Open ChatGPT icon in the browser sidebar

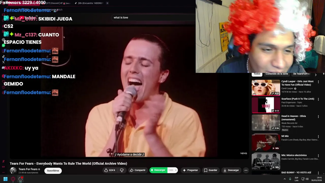pos(3,40)
